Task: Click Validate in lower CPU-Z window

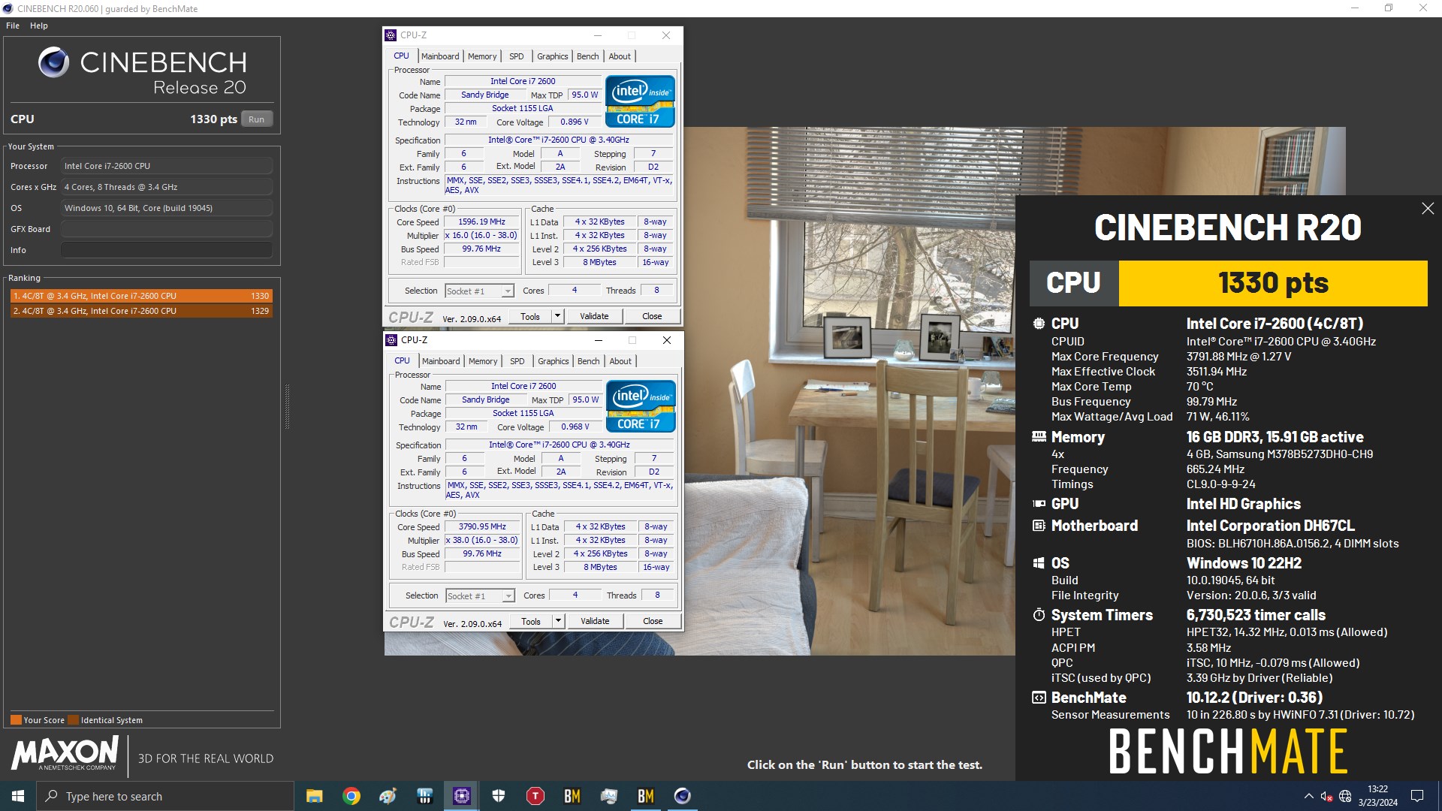Action: click(595, 622)
